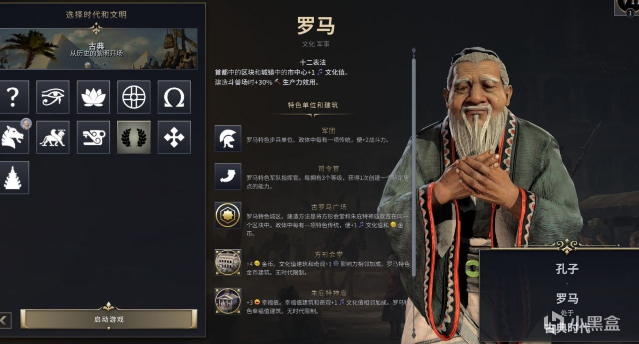Select the crossed circle civilization icon
This screenshot has height=344, width=639.
(x=134, y=97)
